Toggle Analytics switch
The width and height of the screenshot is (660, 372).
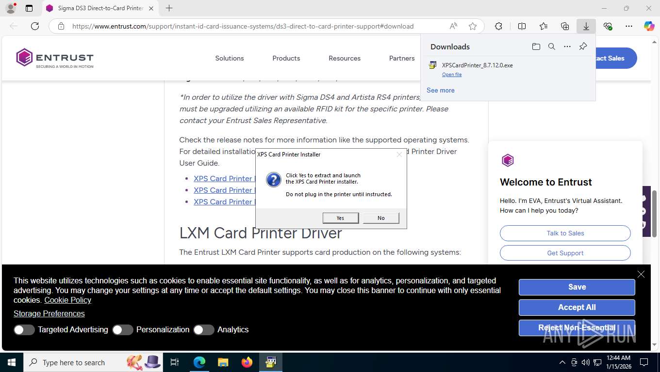point(204,330)
